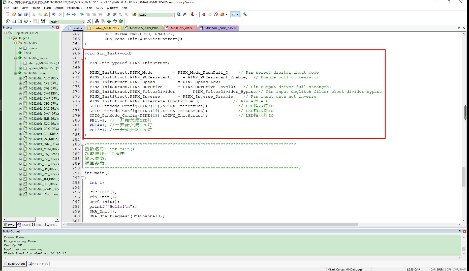Close the Project panel

[57, 27]
